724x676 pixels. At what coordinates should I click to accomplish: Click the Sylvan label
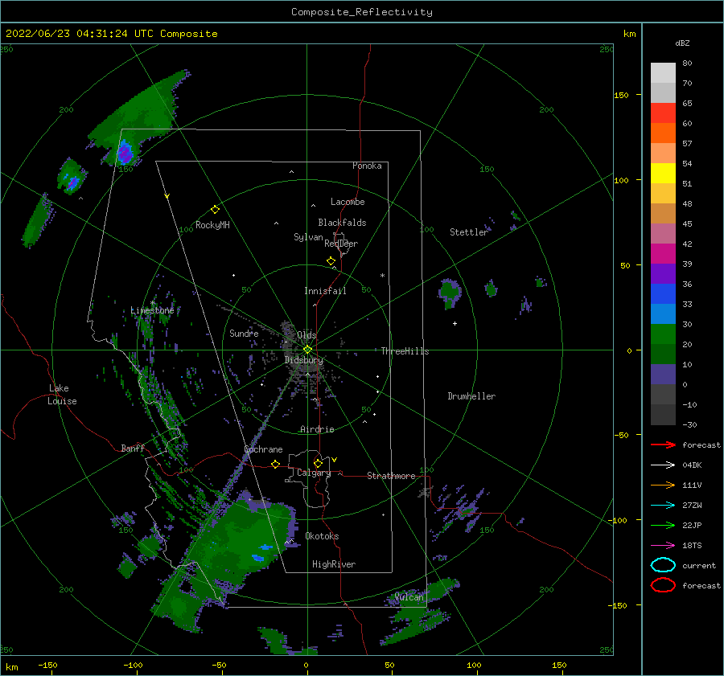pyautogui.click(x=308, y=237)
